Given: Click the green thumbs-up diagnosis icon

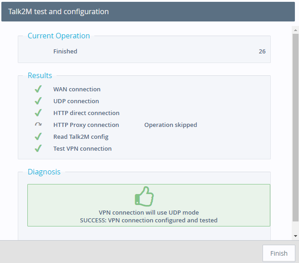Looking at the screenshot, I should point(144,196).
